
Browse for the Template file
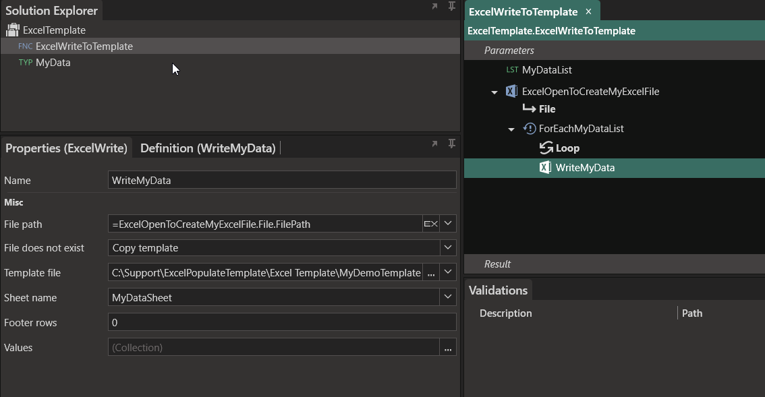click(x=432, y=273)
